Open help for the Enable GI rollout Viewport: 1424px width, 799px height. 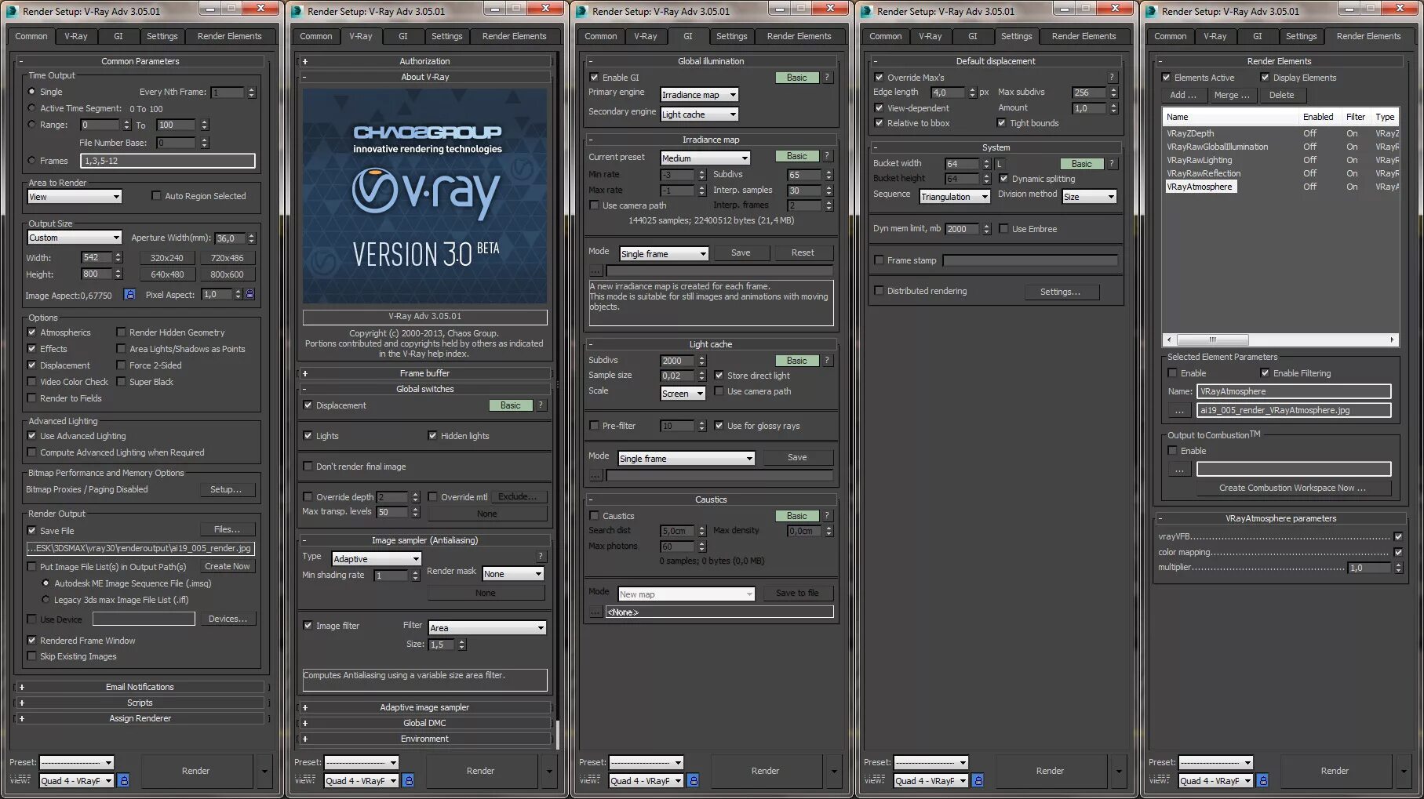(x=827, y=78)
